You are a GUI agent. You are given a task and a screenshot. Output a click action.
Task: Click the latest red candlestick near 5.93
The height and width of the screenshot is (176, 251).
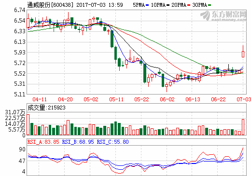tap(243, 54)
